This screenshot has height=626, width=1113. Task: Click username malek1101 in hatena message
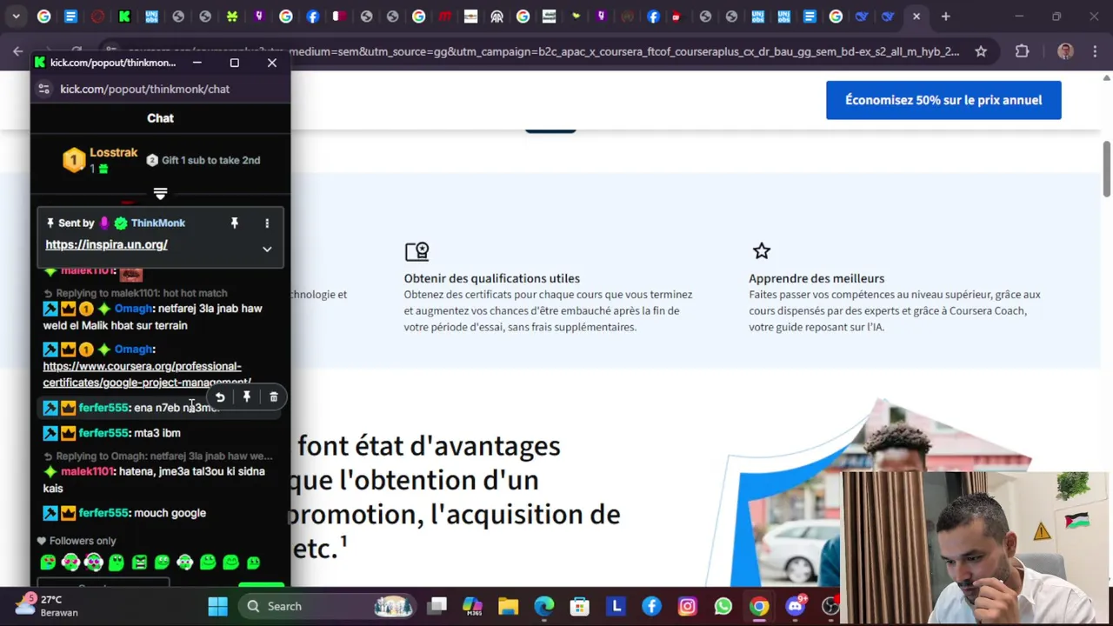[87, 471]
